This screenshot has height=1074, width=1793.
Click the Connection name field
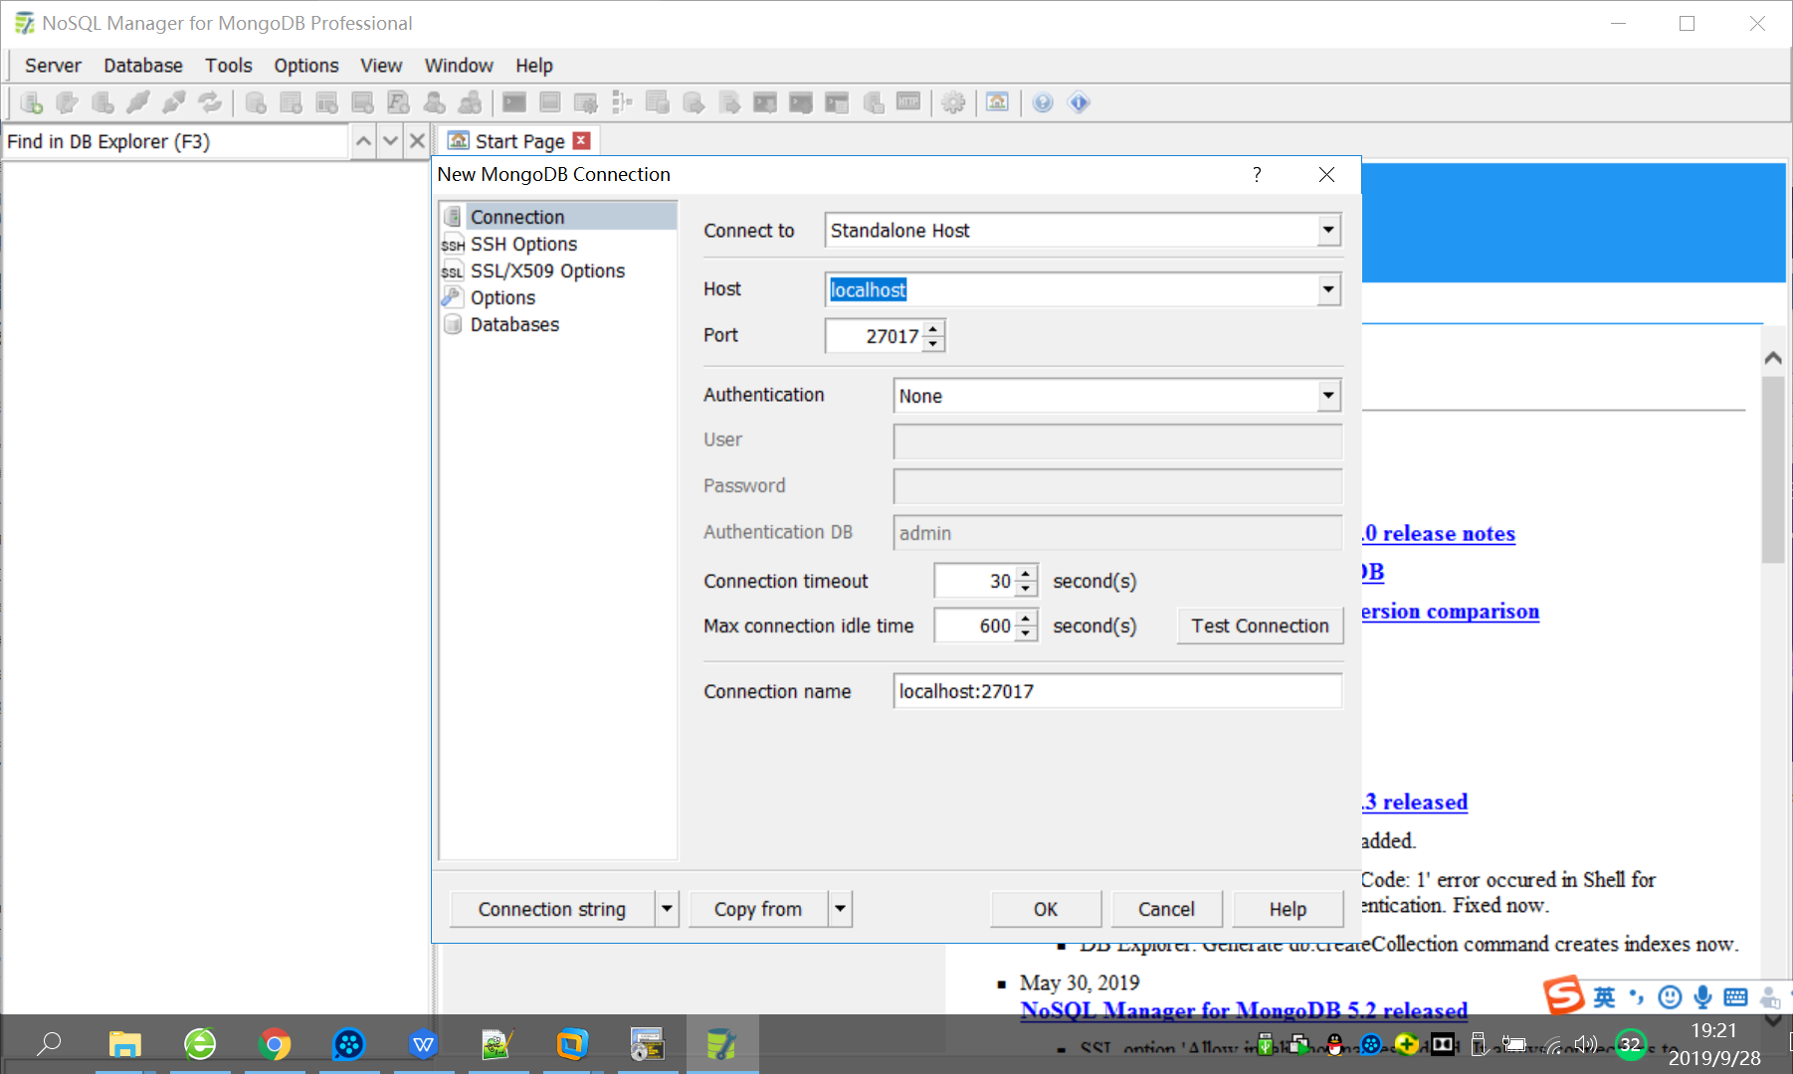click(1117, 691)
